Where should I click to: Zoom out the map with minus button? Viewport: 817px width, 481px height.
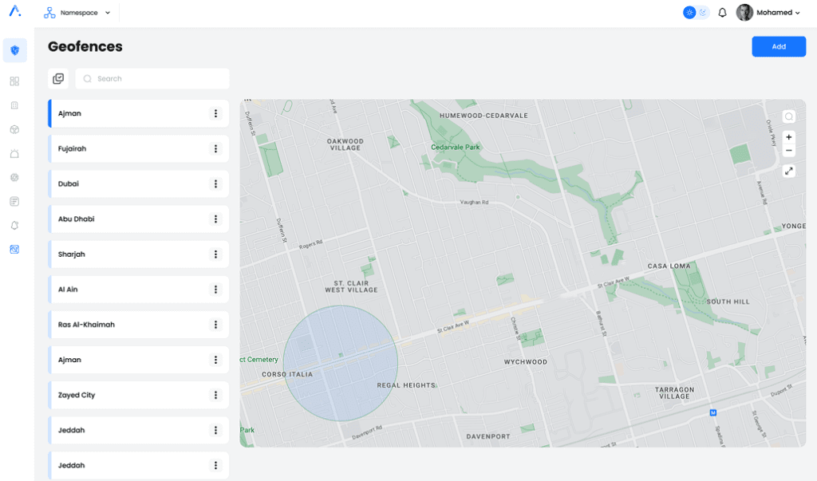pyautogui.click(x=788, y=150)
